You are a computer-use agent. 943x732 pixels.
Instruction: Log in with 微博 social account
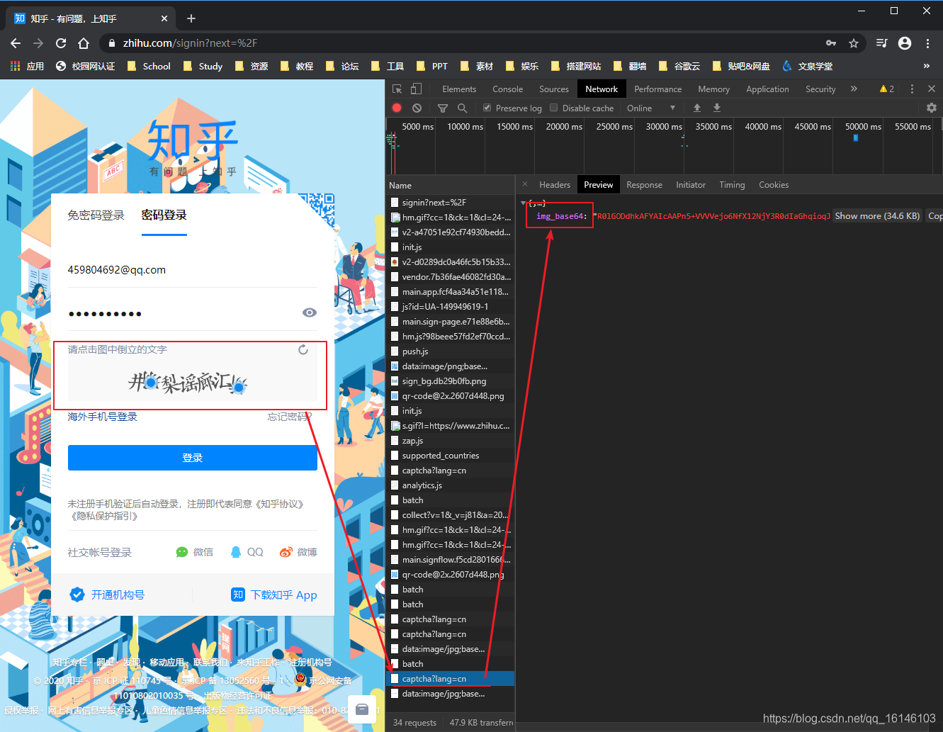pos(298,552)
